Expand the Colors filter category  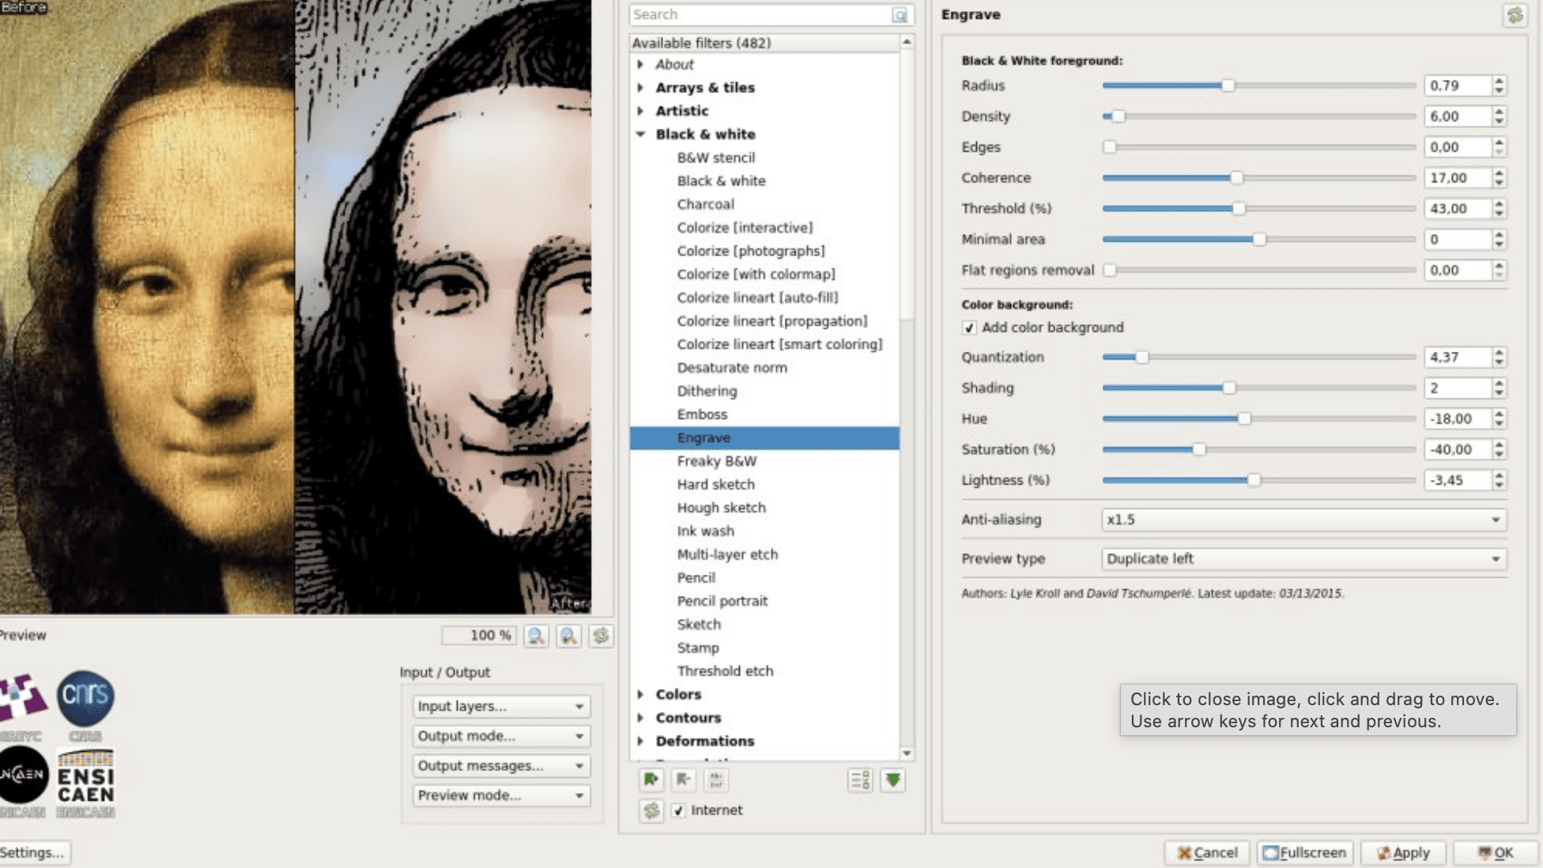pos(641,694)
